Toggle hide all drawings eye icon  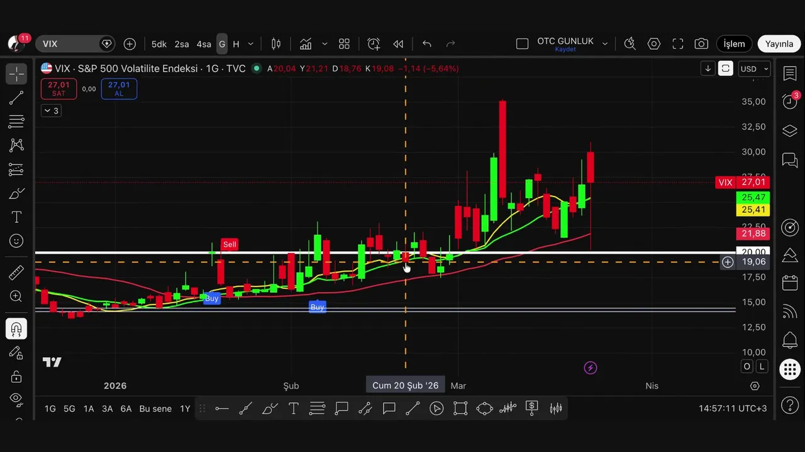(16, 399)
